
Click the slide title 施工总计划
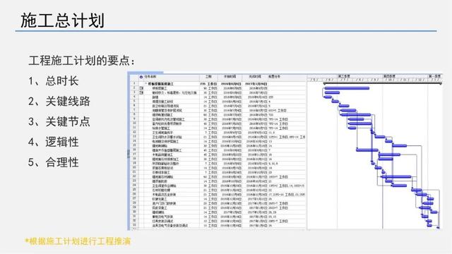[x=62, y=20]
